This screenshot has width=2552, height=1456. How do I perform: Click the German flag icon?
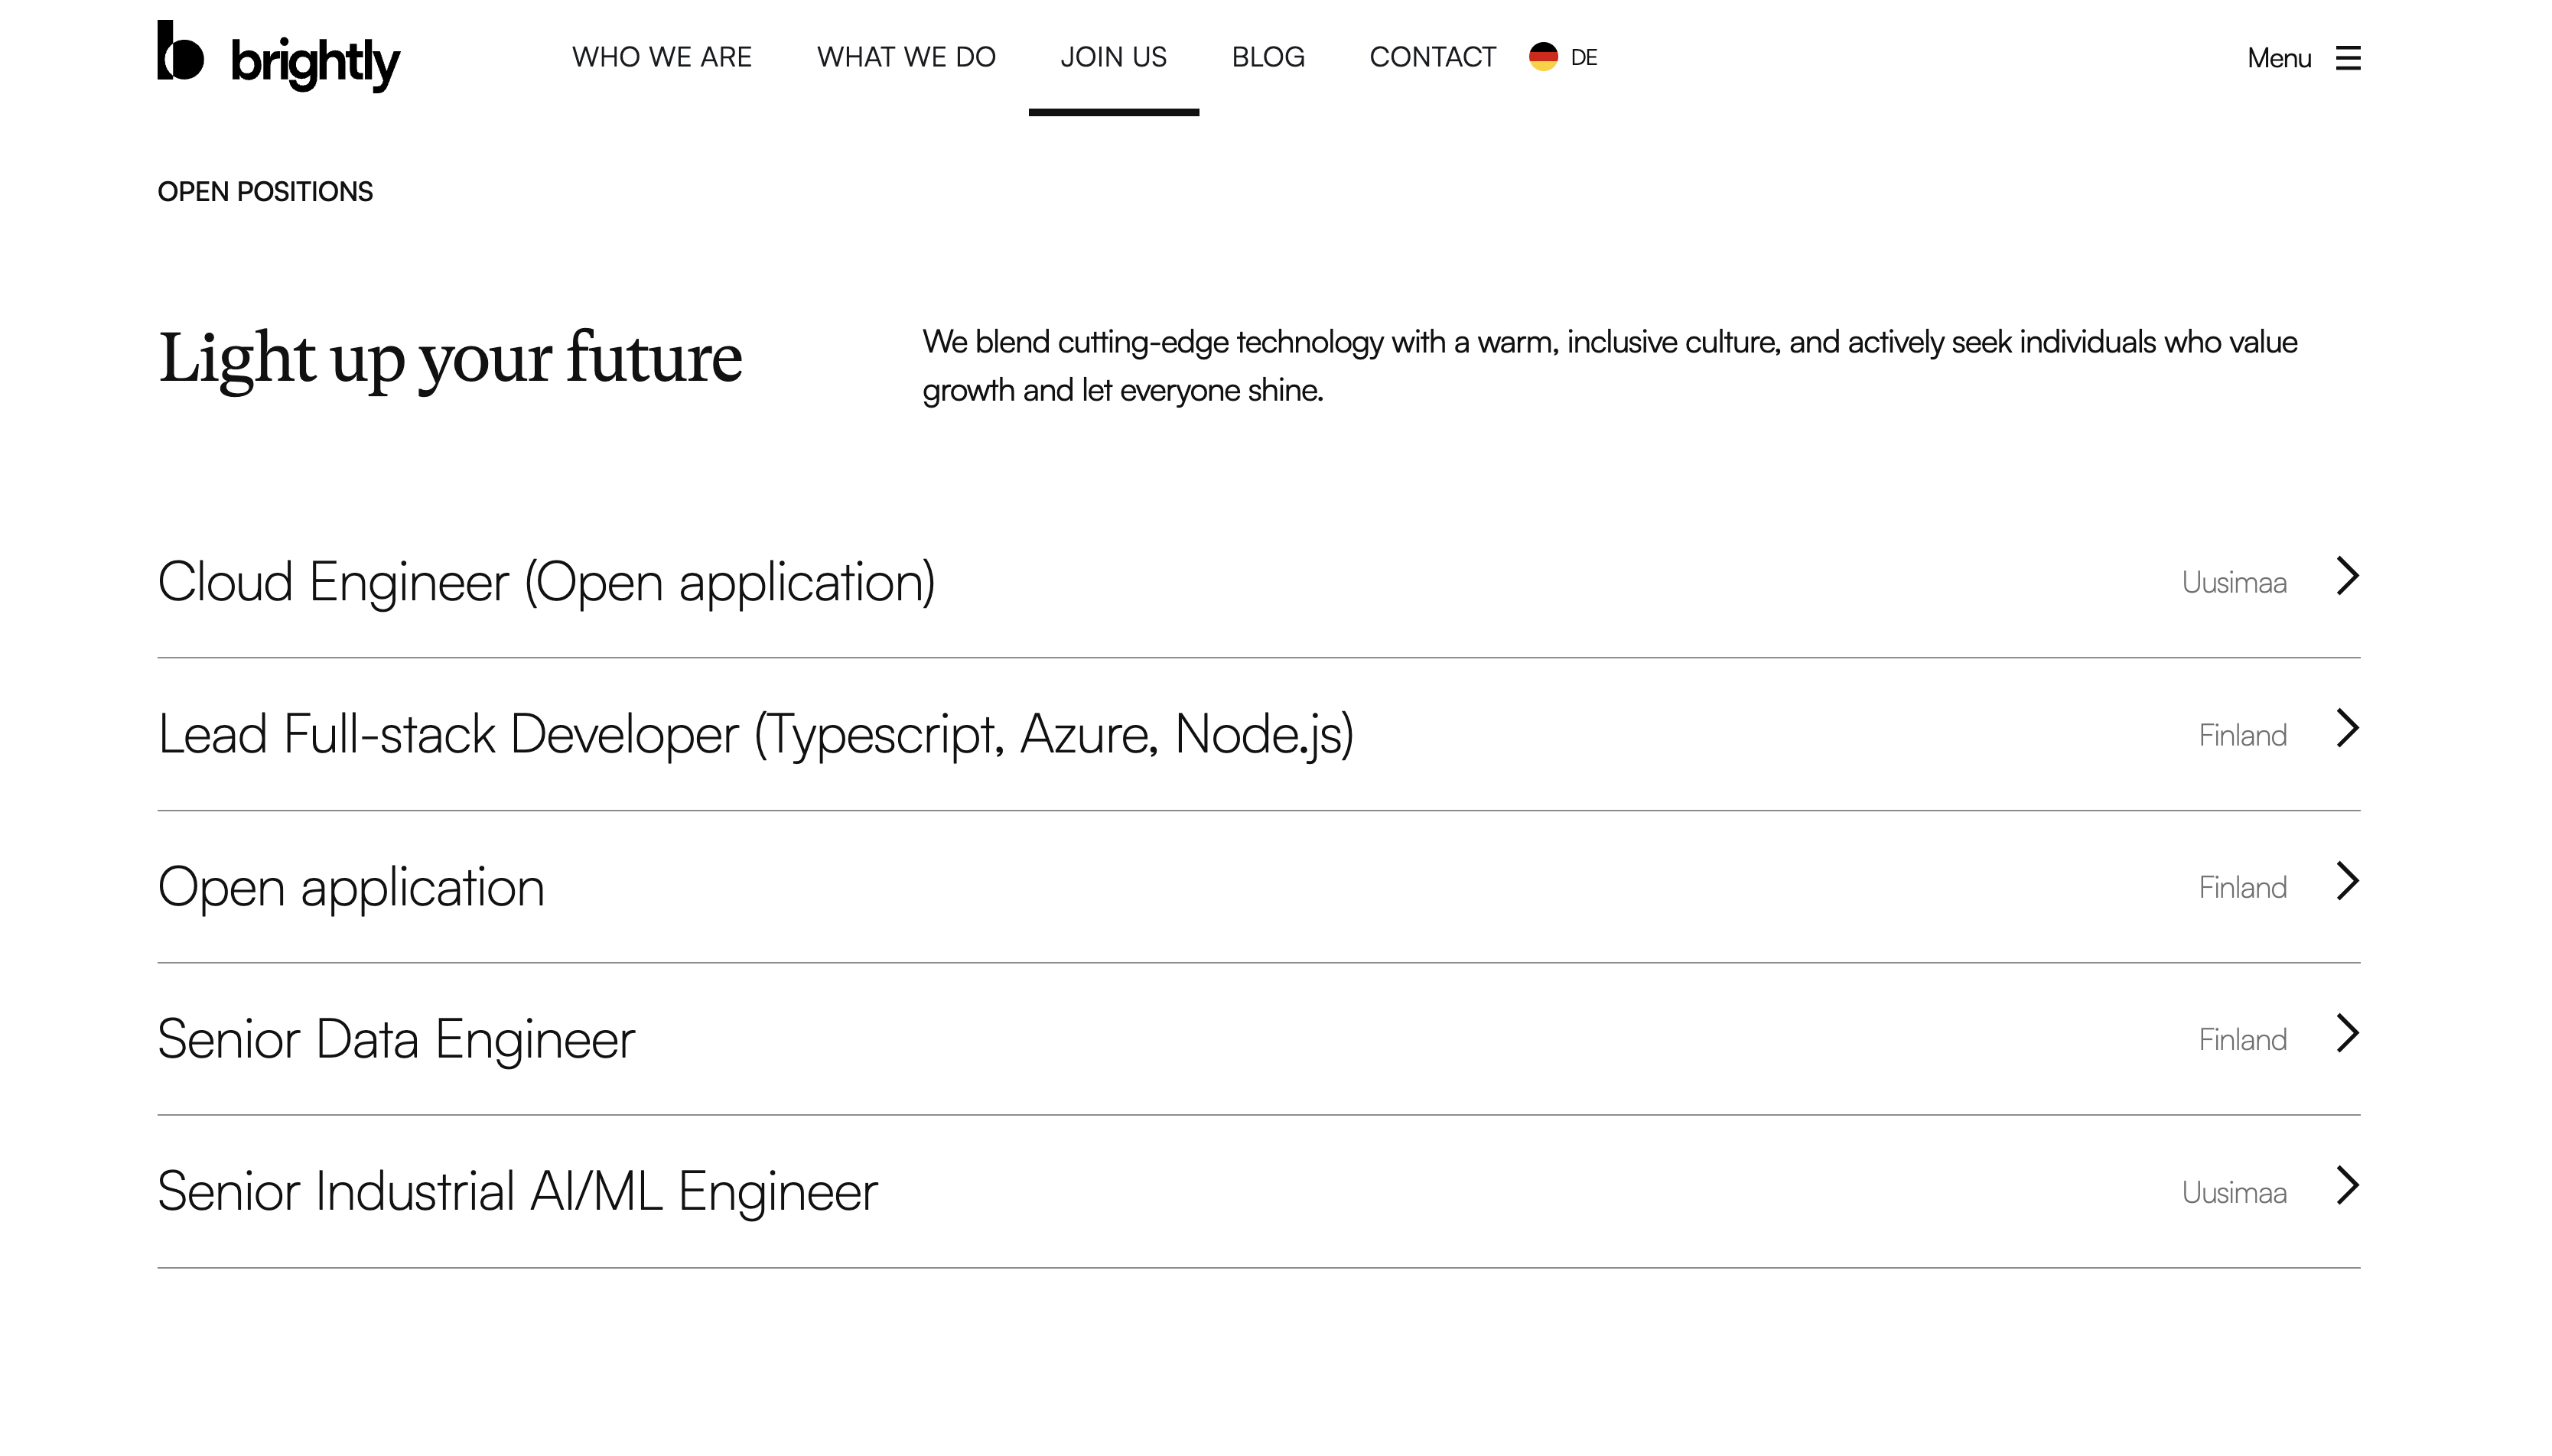coord(1543,57)
